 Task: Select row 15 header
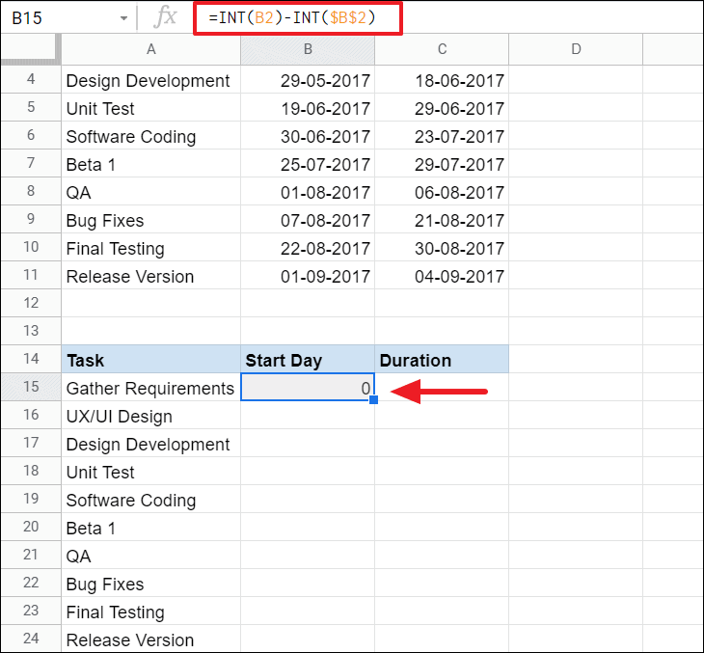(x=31, y=387)
